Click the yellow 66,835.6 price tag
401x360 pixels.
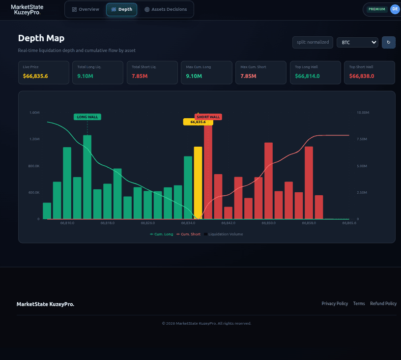click(198, 122)
